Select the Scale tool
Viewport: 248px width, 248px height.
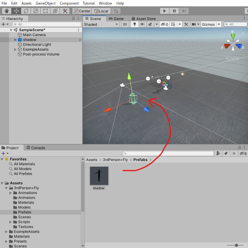(36, 11)
